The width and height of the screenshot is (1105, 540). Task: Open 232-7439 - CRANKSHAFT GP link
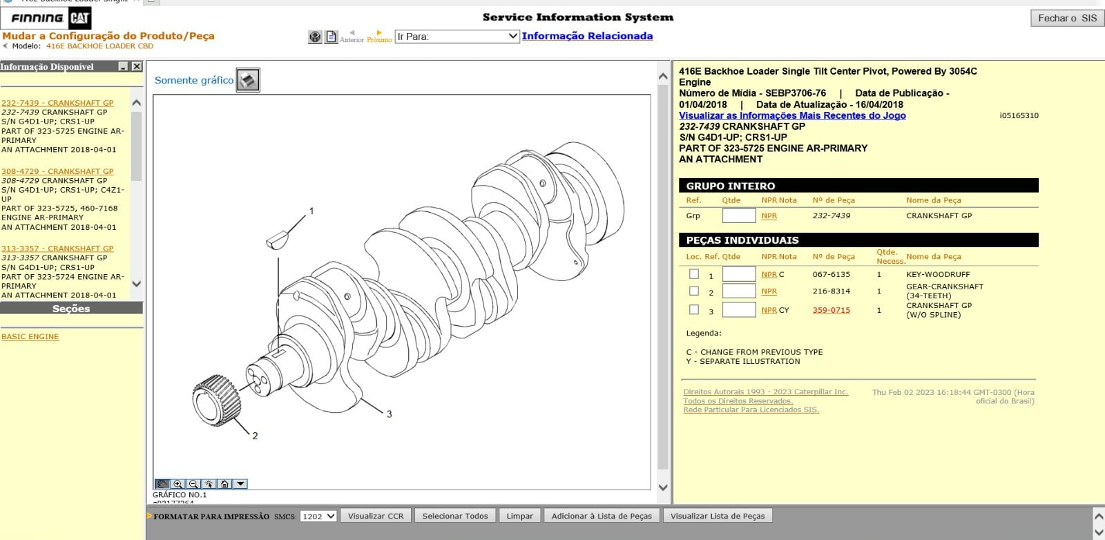(x=57, y=103)
